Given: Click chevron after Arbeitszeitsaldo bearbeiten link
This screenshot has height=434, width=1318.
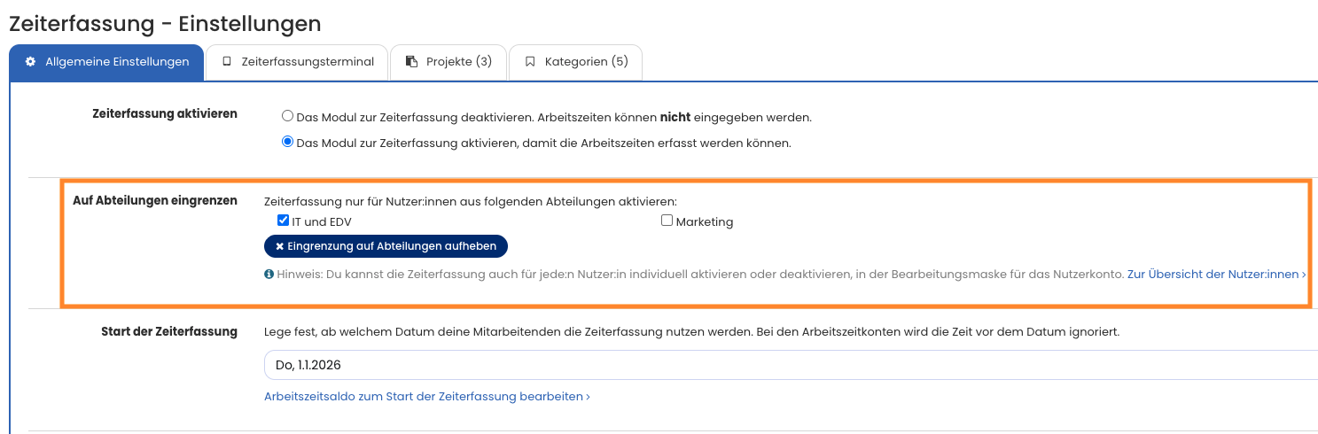Looking at the screenshot, I should [588, 397].
